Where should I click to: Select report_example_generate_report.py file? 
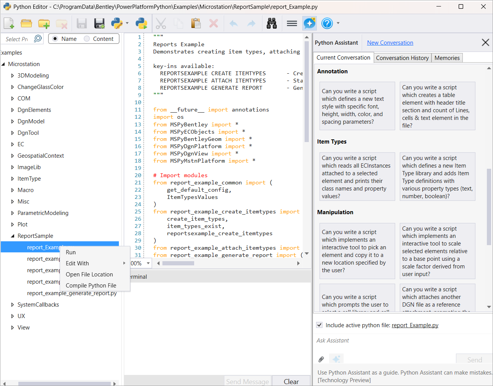[72, 293]
